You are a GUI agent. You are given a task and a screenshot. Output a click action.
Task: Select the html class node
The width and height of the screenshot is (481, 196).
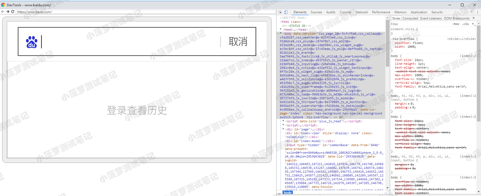point(291,22)
